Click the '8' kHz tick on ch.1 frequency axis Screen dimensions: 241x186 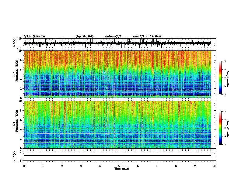pyautogui.click(x=21, y=60)
